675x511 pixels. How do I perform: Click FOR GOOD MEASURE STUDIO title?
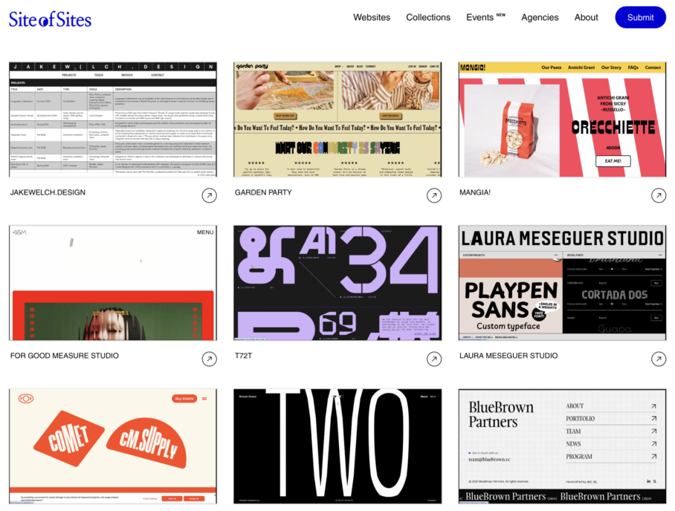(65, 356)
